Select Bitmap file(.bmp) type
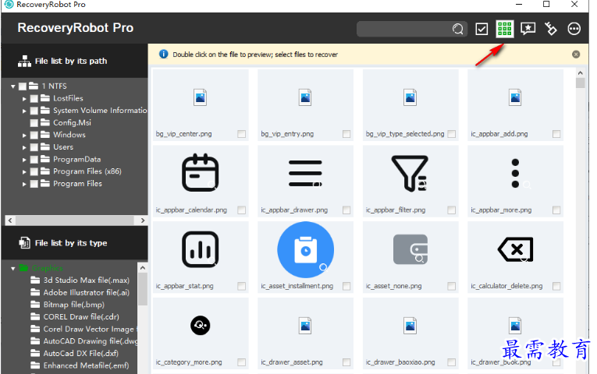 tap(74, 305)
